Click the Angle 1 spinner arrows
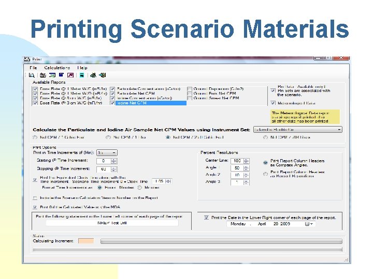The width and height of the screenshot is (373, 279). pyautogui.click(x=247, y=168)
